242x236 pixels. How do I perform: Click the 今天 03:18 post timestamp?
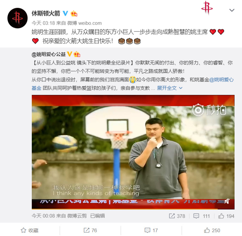(43, 23)
